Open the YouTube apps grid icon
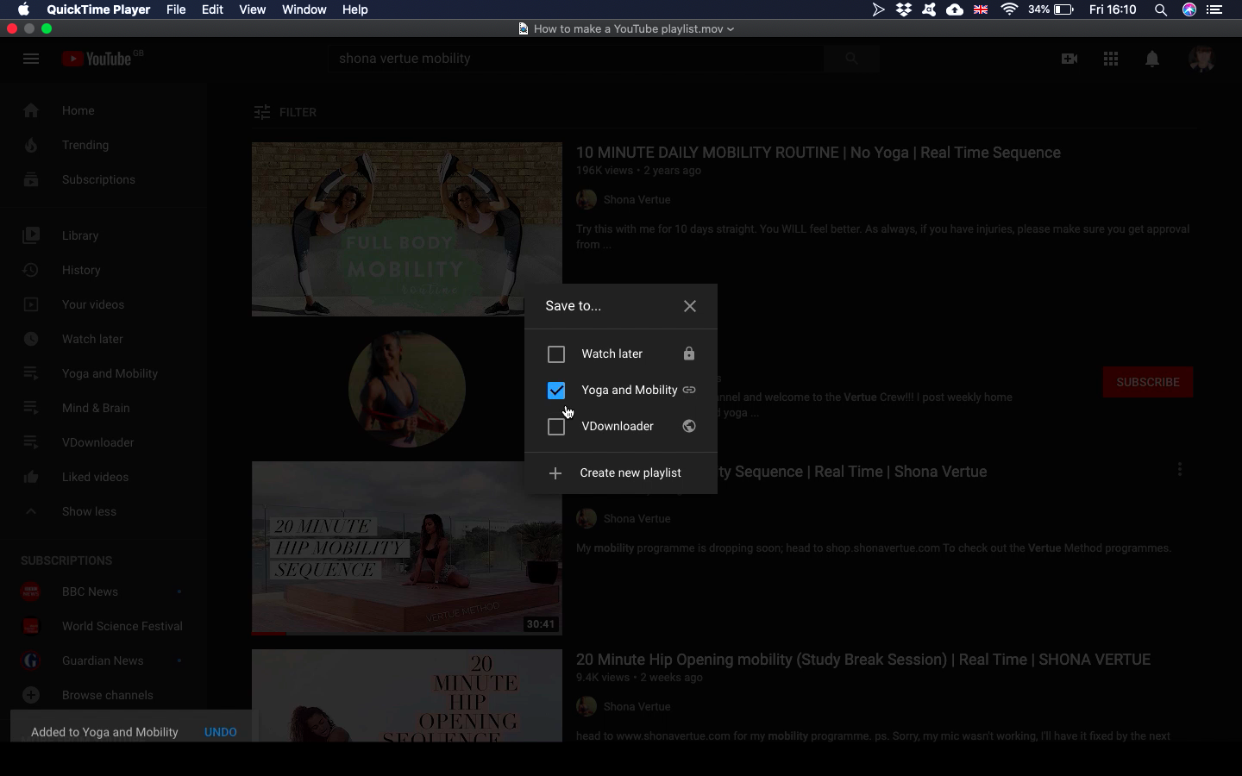This screenshot has width=1242, height=776. click(x=1111, y=59)
